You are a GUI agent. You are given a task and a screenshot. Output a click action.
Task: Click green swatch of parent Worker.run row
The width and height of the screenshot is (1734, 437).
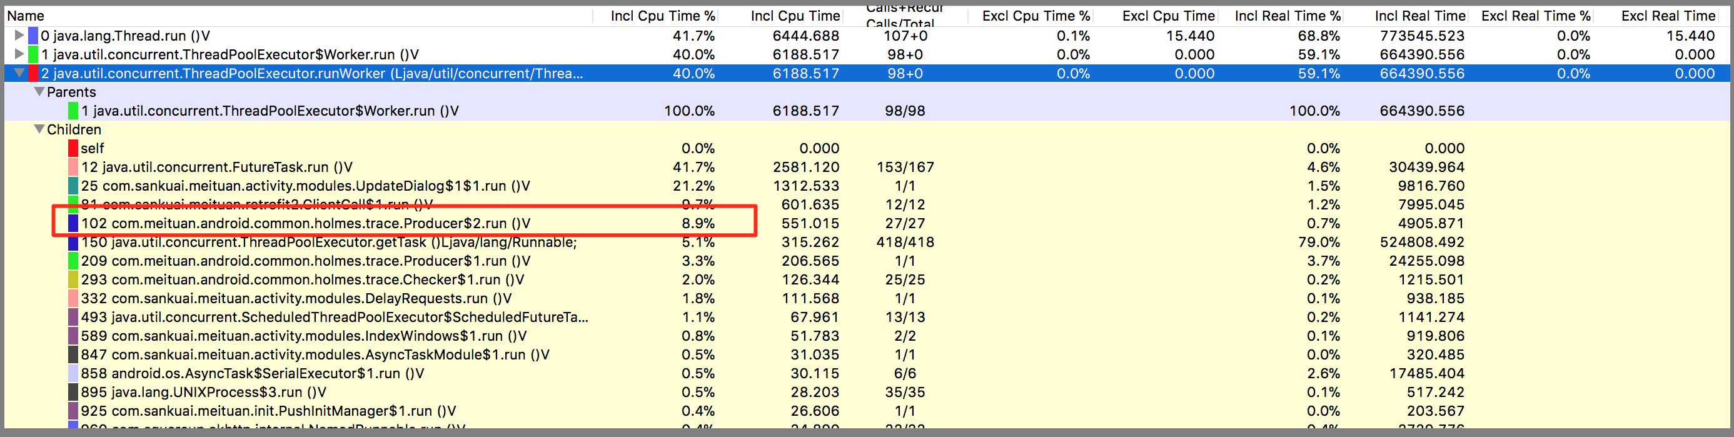coord(73,111)
